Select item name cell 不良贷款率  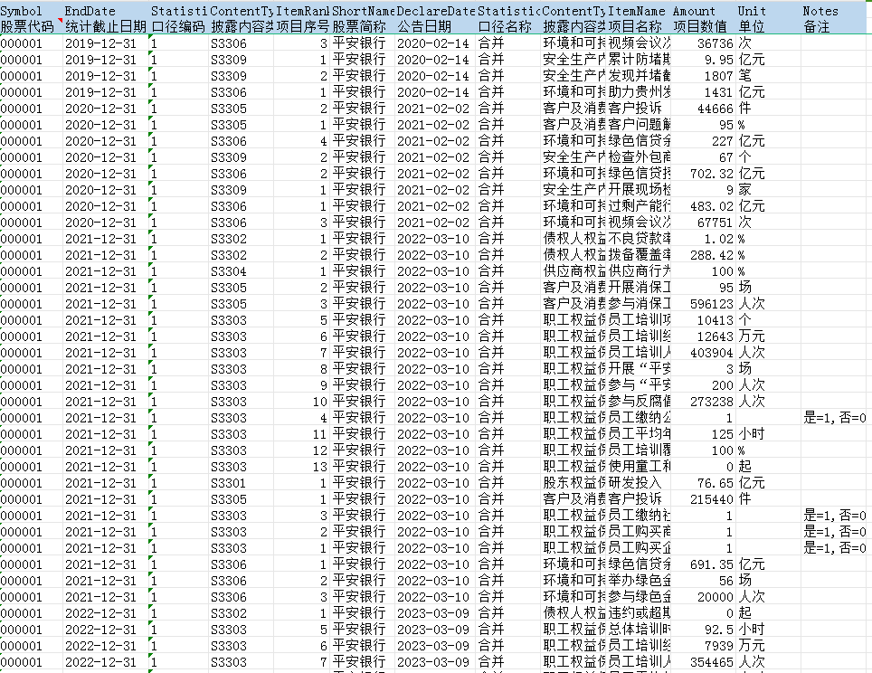[639, 239]
